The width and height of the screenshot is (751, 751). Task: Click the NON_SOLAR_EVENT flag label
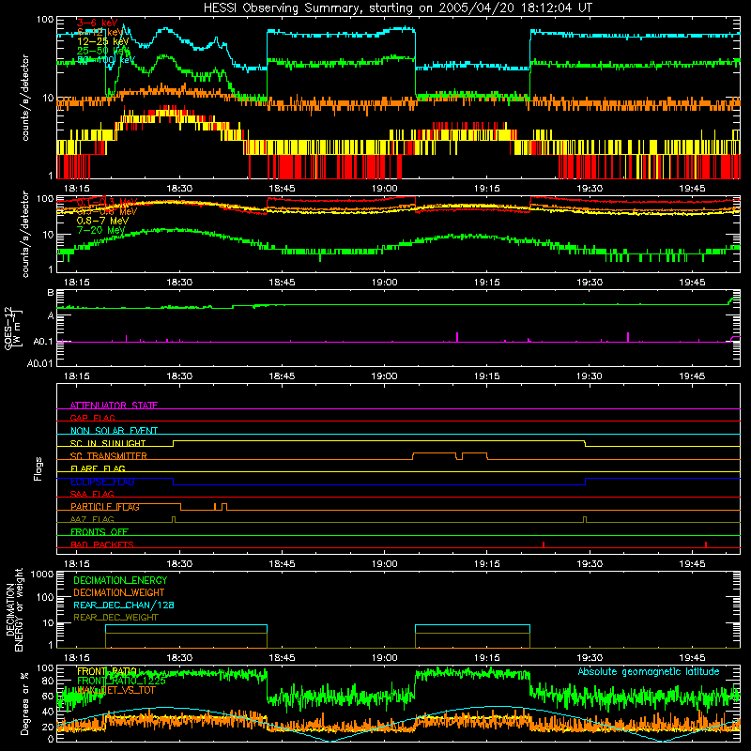[114, 431]
